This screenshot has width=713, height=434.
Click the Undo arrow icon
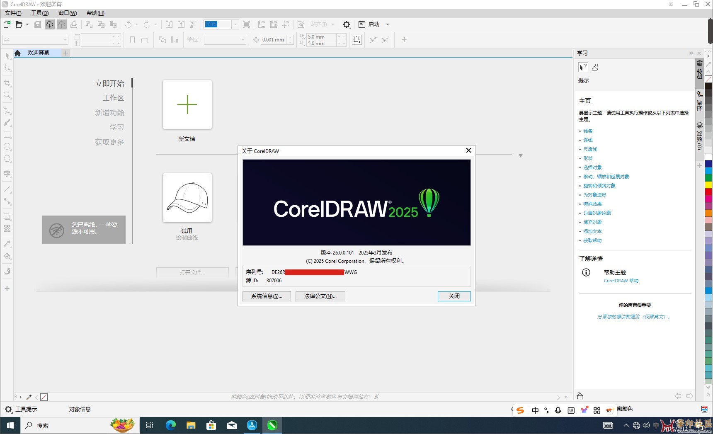coord(129,24)
